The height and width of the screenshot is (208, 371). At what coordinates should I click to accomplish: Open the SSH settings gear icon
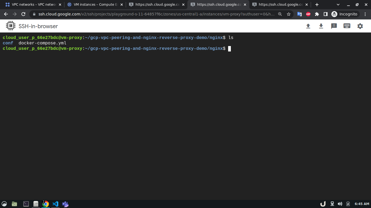(360, 26)
